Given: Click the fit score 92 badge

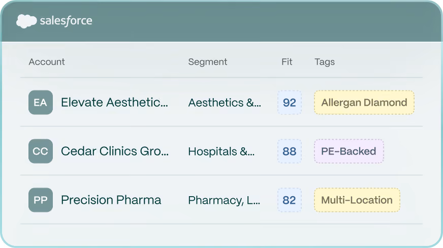Looking at the screenshot, I should tap(290, 102).
